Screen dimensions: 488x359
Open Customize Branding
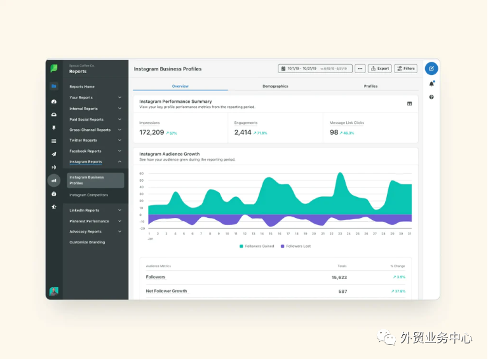(87, 242)
